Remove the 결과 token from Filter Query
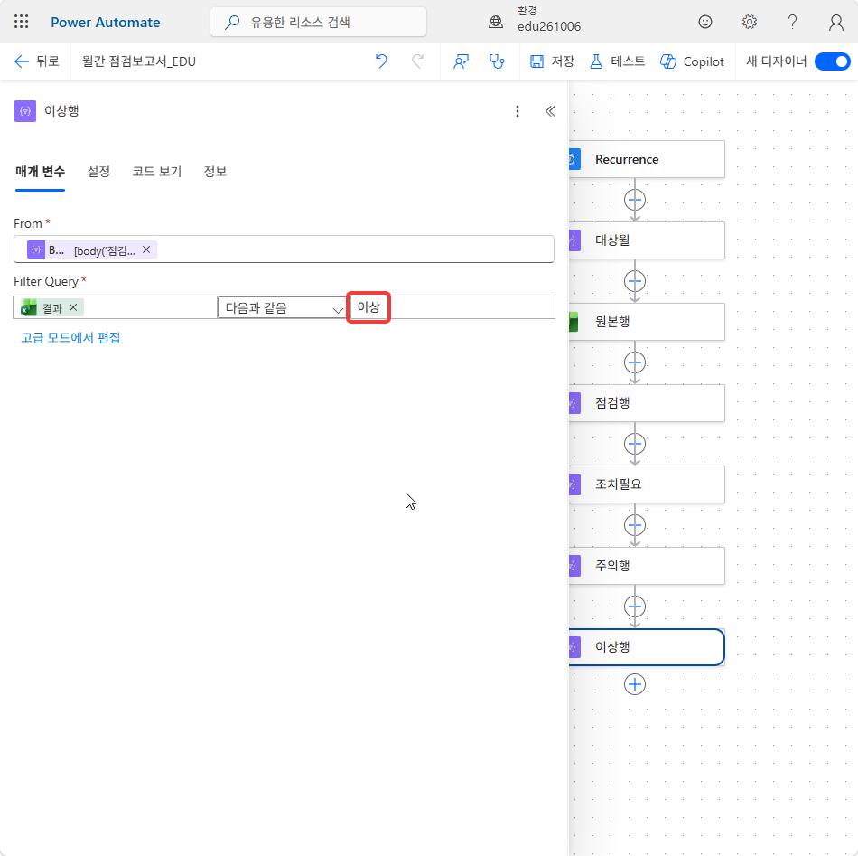Screen dimensions: 858x856 point(73,307)
